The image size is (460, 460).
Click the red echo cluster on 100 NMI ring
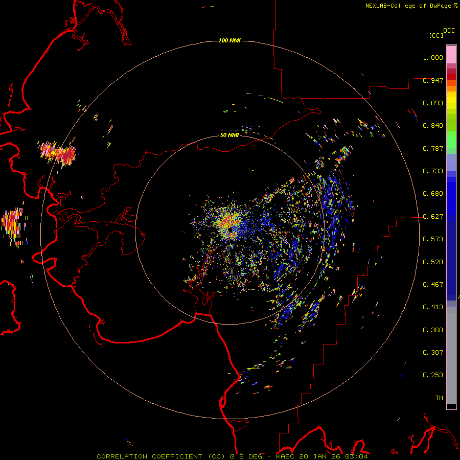(58, 153)
